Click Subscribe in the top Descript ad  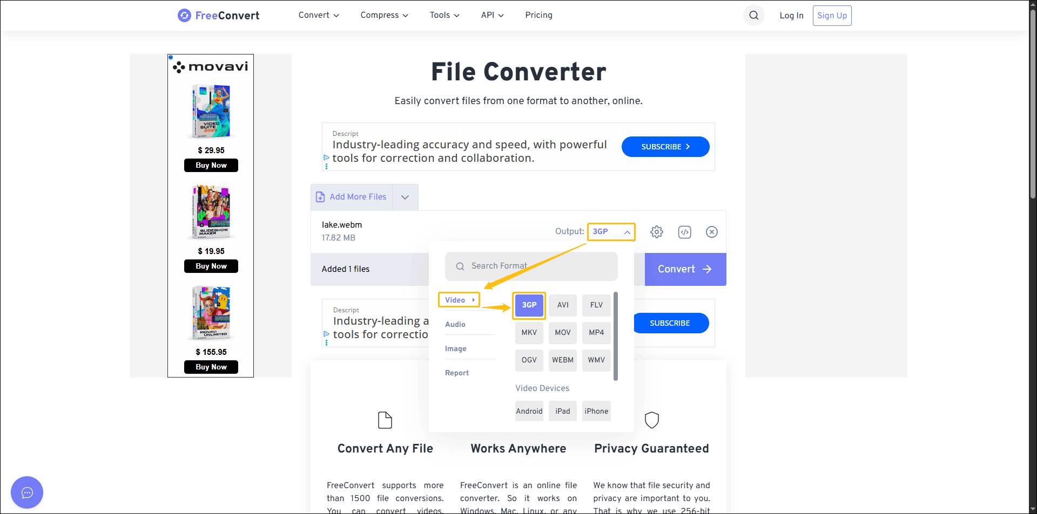click(x=665, y=147)
